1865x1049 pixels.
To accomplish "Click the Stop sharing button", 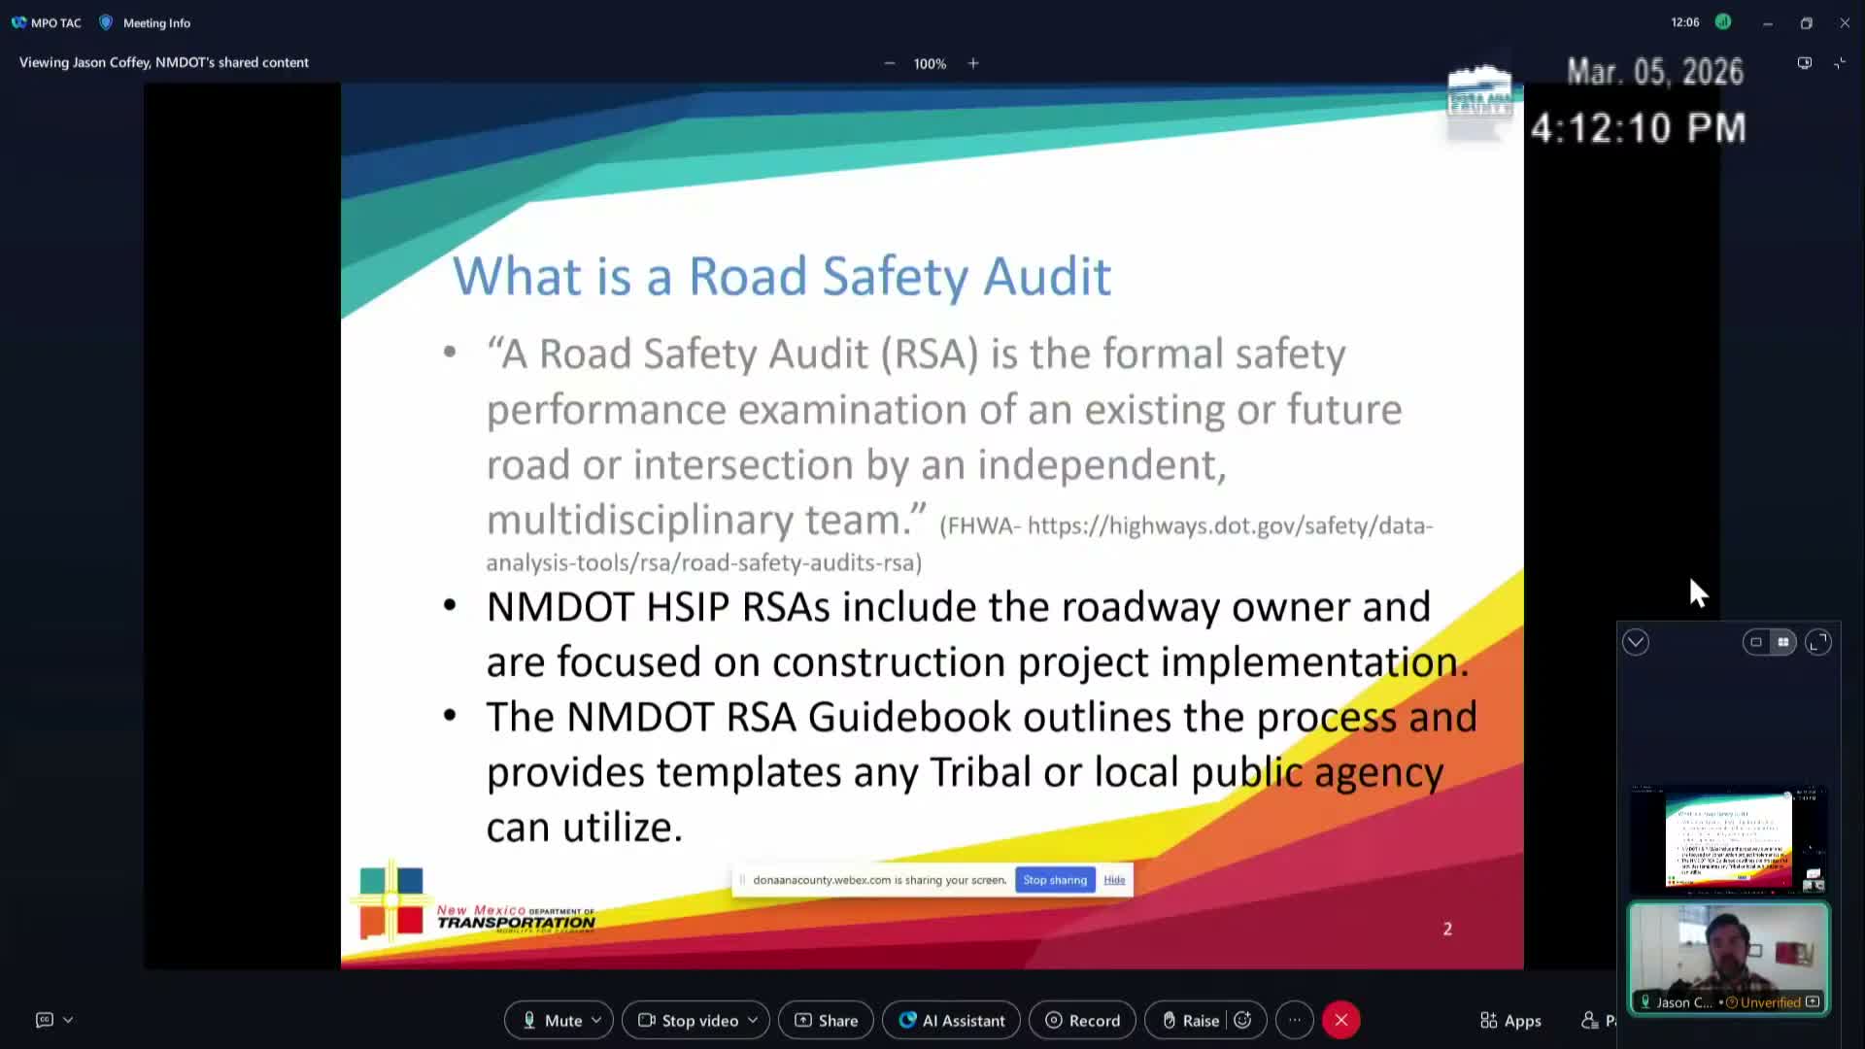I will point(1054,879).
